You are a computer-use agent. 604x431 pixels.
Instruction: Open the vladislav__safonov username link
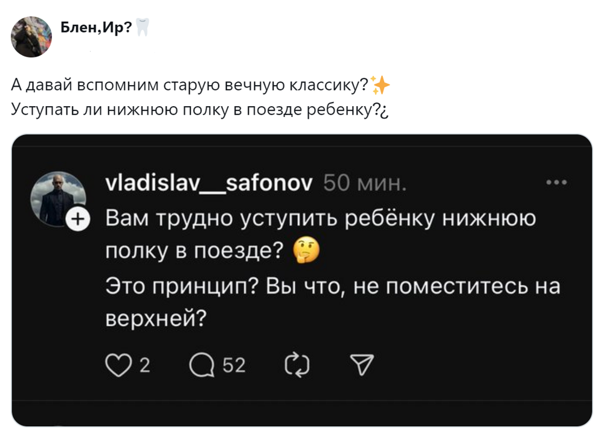(209, 183)
